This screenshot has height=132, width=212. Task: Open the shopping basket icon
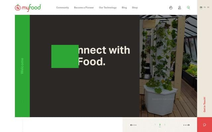[171, 8]
